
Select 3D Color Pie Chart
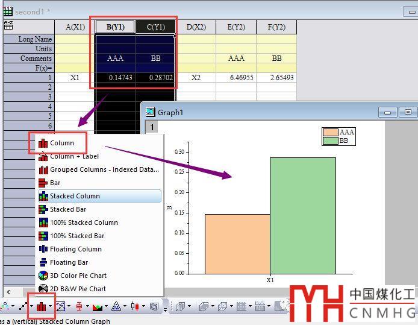pyautogui.click(x=100, y=276)
